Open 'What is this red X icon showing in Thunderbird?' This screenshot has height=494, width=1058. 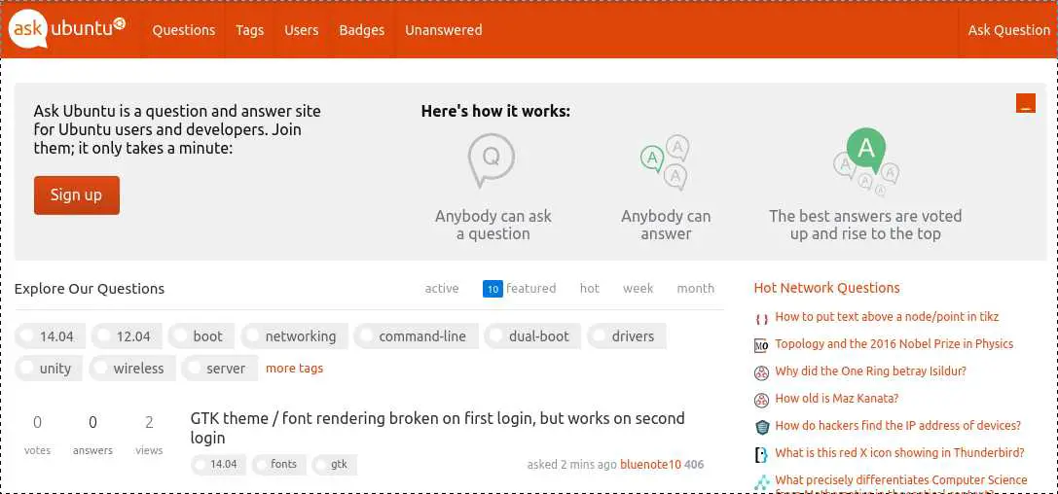coord(899,453)
